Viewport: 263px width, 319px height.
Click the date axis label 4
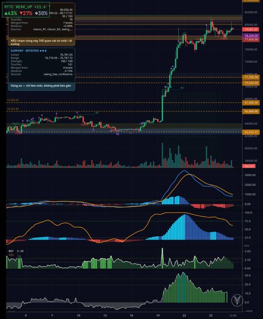(x=26, y=316)
